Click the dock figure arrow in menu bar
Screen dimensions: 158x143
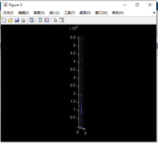154,13
